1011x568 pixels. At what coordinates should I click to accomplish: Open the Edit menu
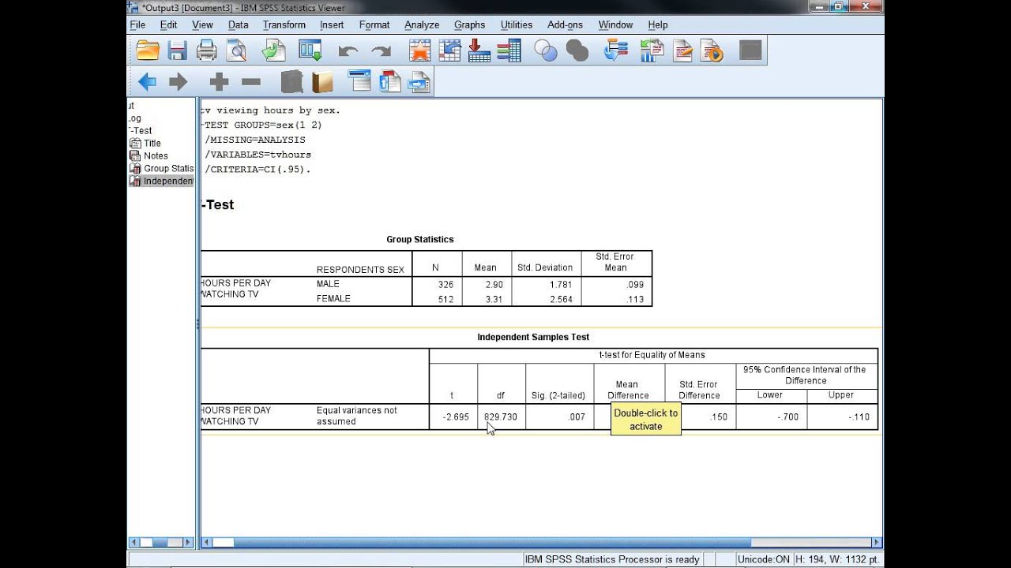click(168, 24)
